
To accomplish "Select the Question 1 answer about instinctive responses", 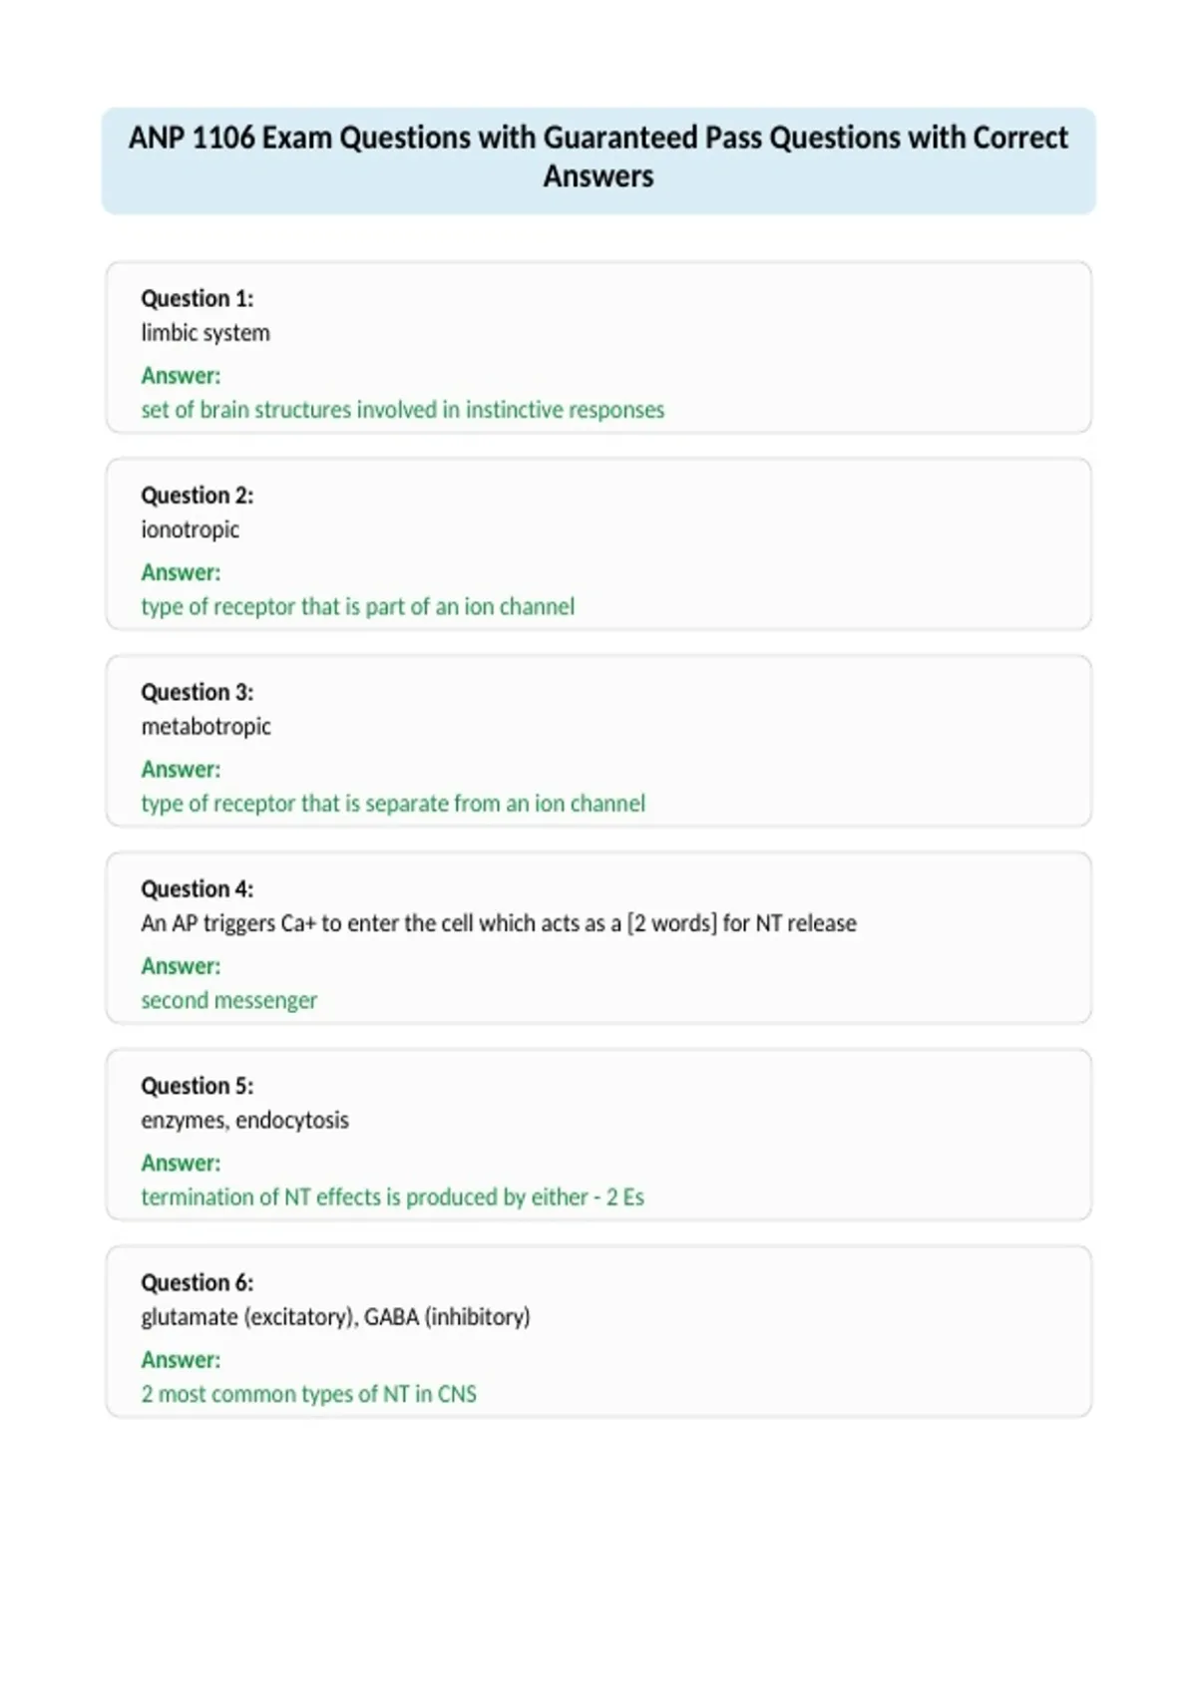I will (402, 410).
